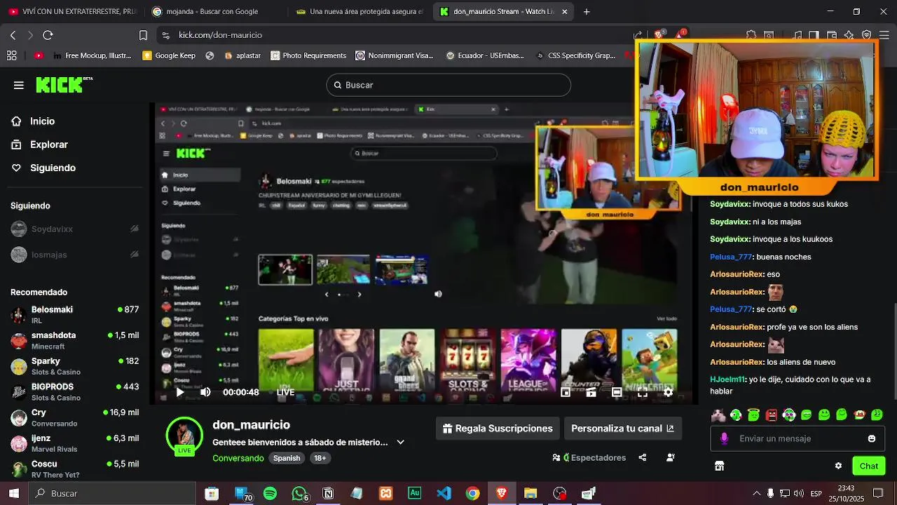Open the Espectadores viewer list

[589, 457]
